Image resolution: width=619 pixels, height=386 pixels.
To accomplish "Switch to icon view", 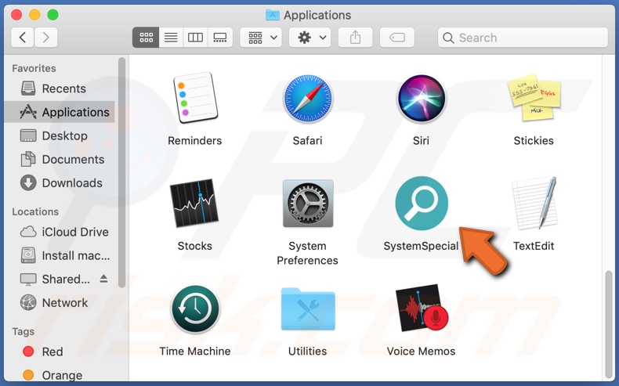I will [146, 38].
